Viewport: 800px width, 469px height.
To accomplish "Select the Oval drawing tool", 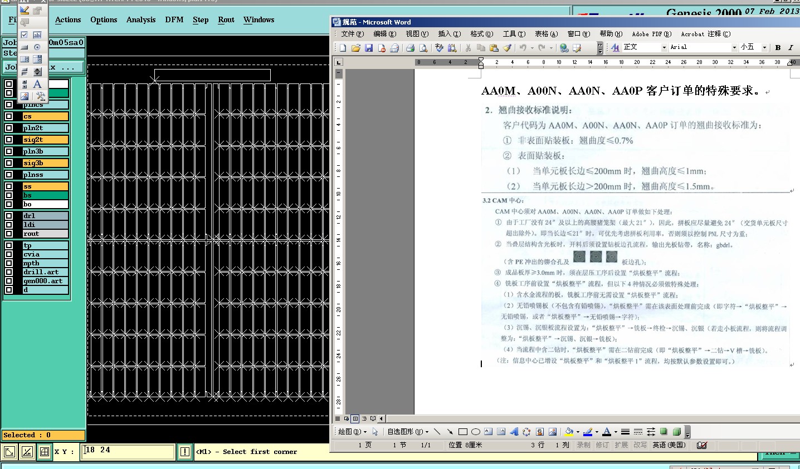I will pos(475,432).
